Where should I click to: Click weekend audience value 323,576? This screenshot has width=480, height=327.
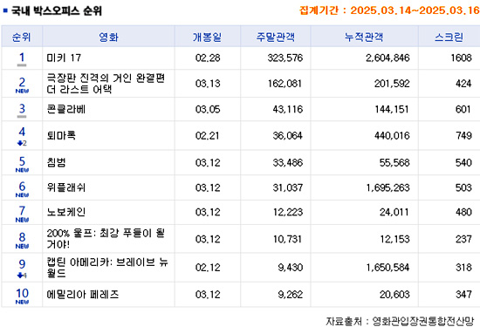[285, 58]
